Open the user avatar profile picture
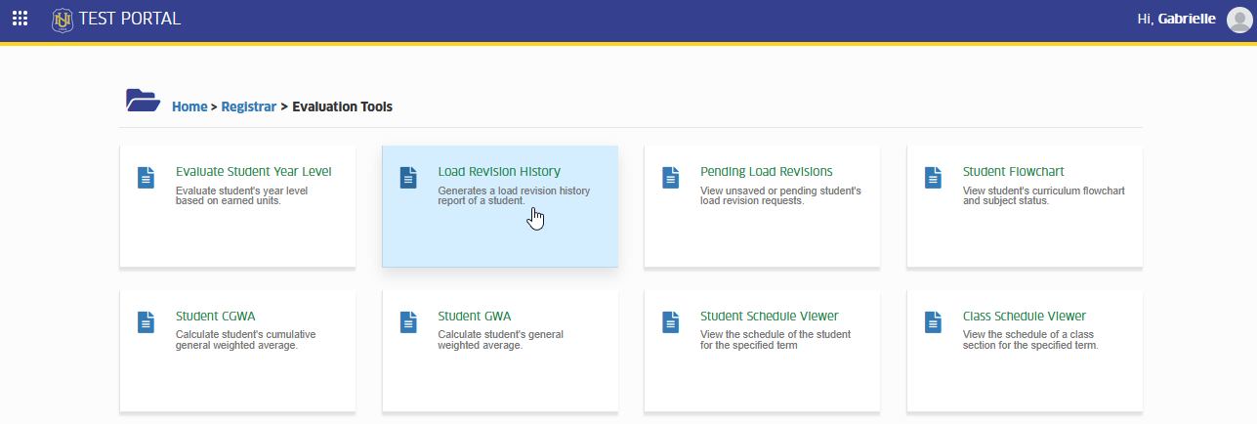Screen dimensions: 1257x424 [x=1238, y=20]
